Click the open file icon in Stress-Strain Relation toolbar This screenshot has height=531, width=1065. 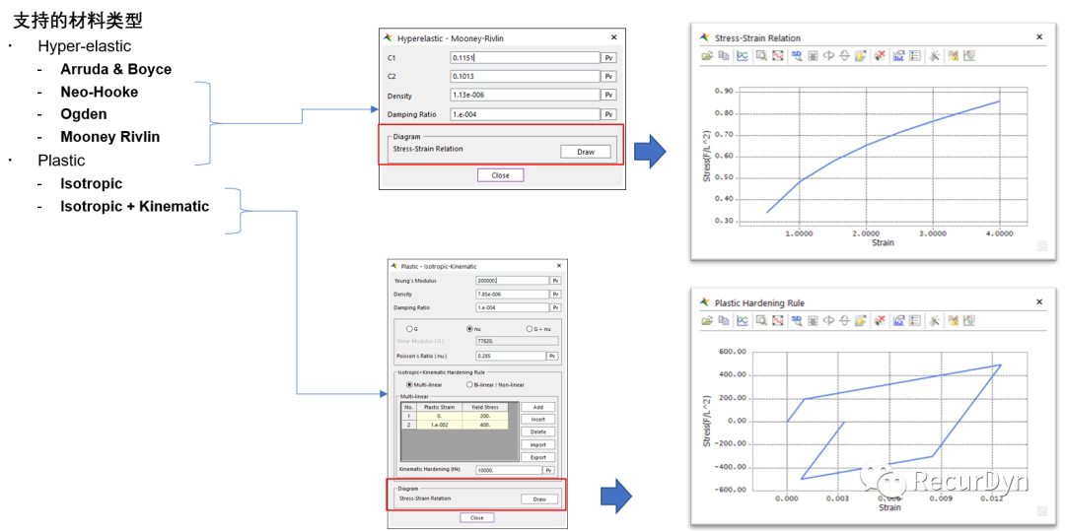(706, 56)
